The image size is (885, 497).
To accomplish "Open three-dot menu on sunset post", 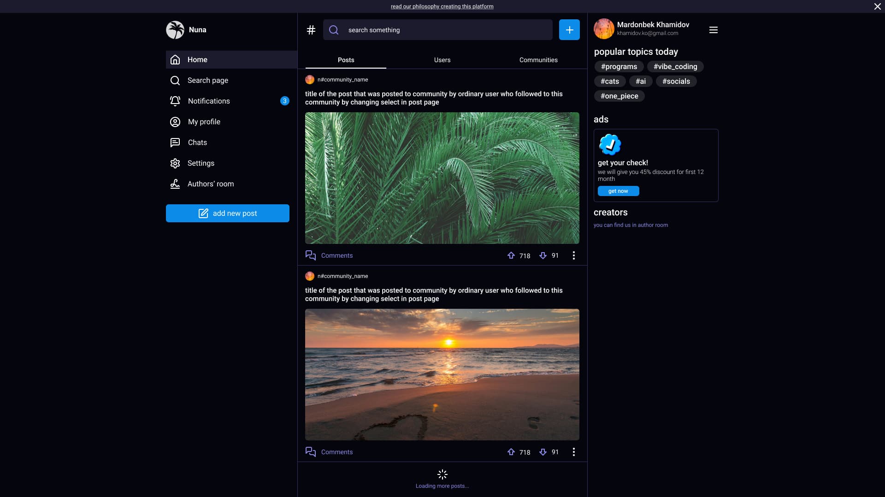I will tap(573, 452).
